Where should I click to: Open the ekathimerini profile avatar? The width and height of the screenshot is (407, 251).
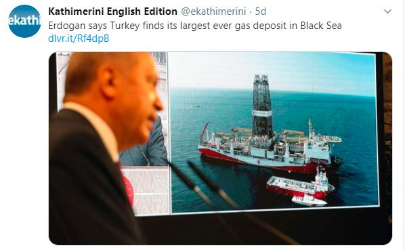tap(24, 21)
